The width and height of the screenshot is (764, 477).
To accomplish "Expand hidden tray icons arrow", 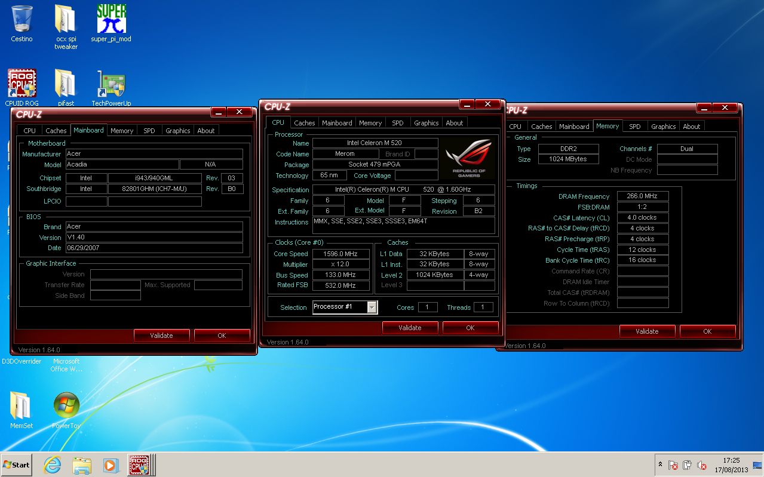I will [660, 464].
